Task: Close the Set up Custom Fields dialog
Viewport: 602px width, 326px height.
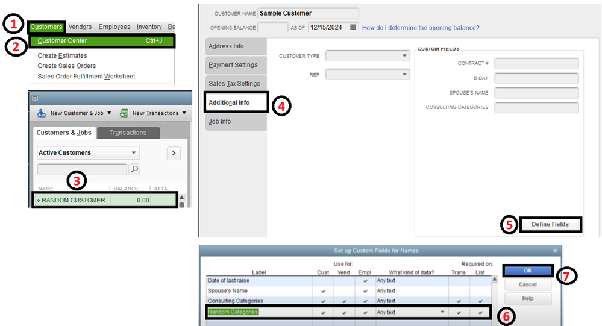Action: [555, 251]
